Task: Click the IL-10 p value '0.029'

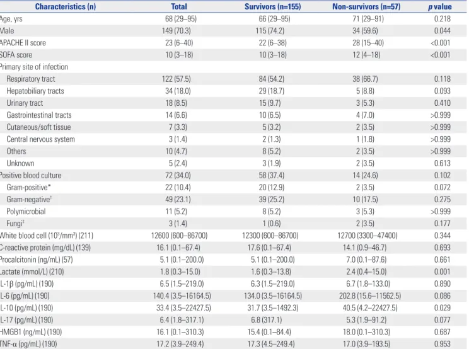Action: click(443, 308)
